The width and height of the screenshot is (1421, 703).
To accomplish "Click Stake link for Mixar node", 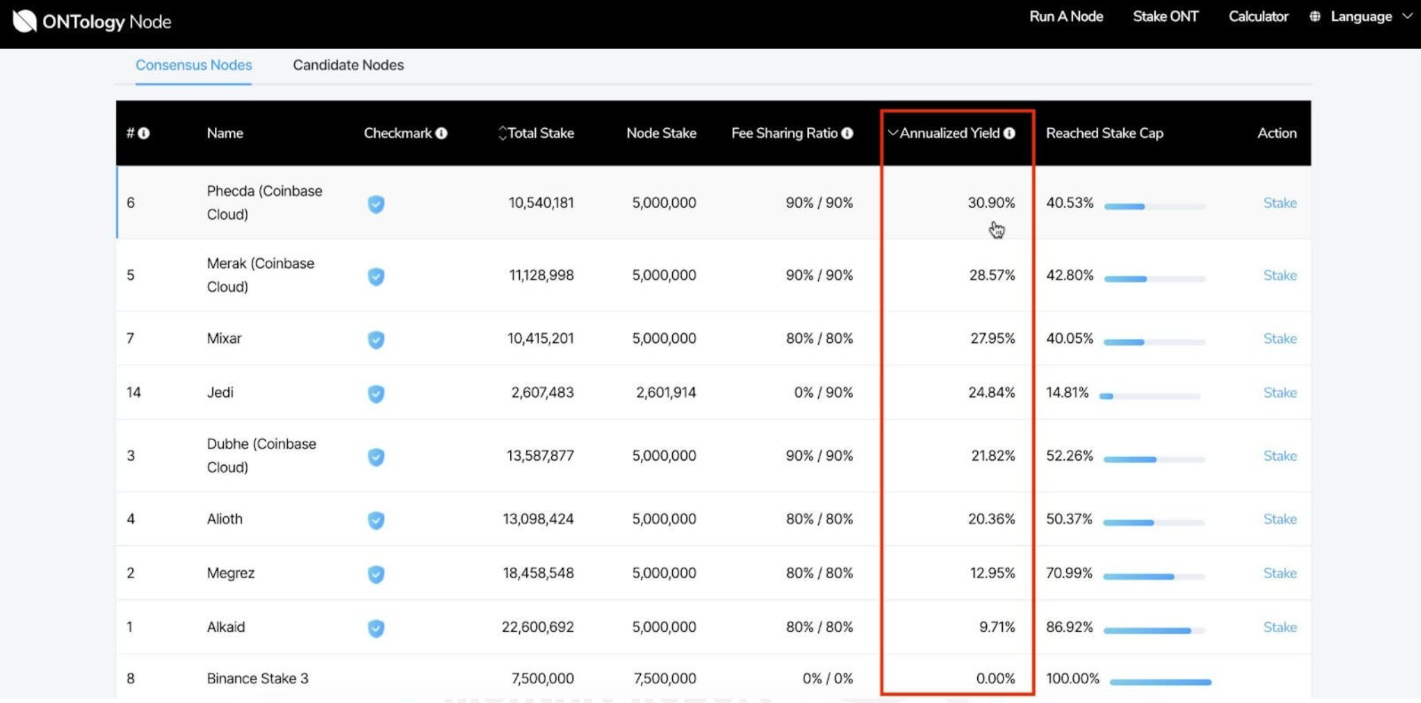I will click(1280, 338).
